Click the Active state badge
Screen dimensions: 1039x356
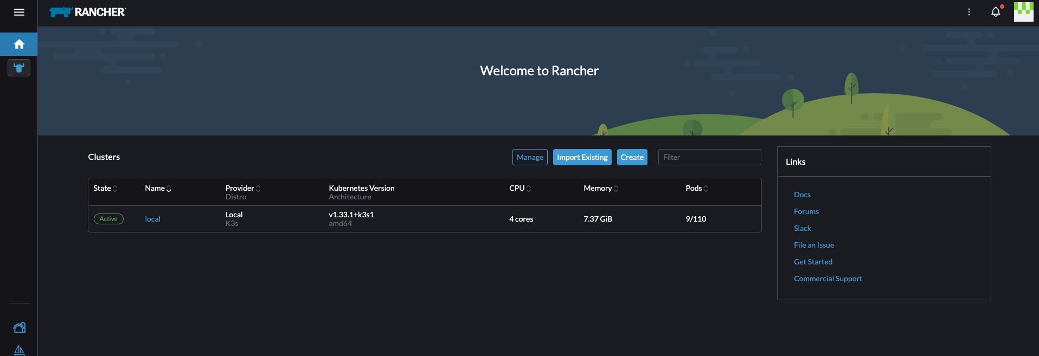[x=108, y=219]
